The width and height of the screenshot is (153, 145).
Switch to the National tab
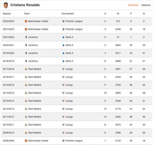click(146, 5)
